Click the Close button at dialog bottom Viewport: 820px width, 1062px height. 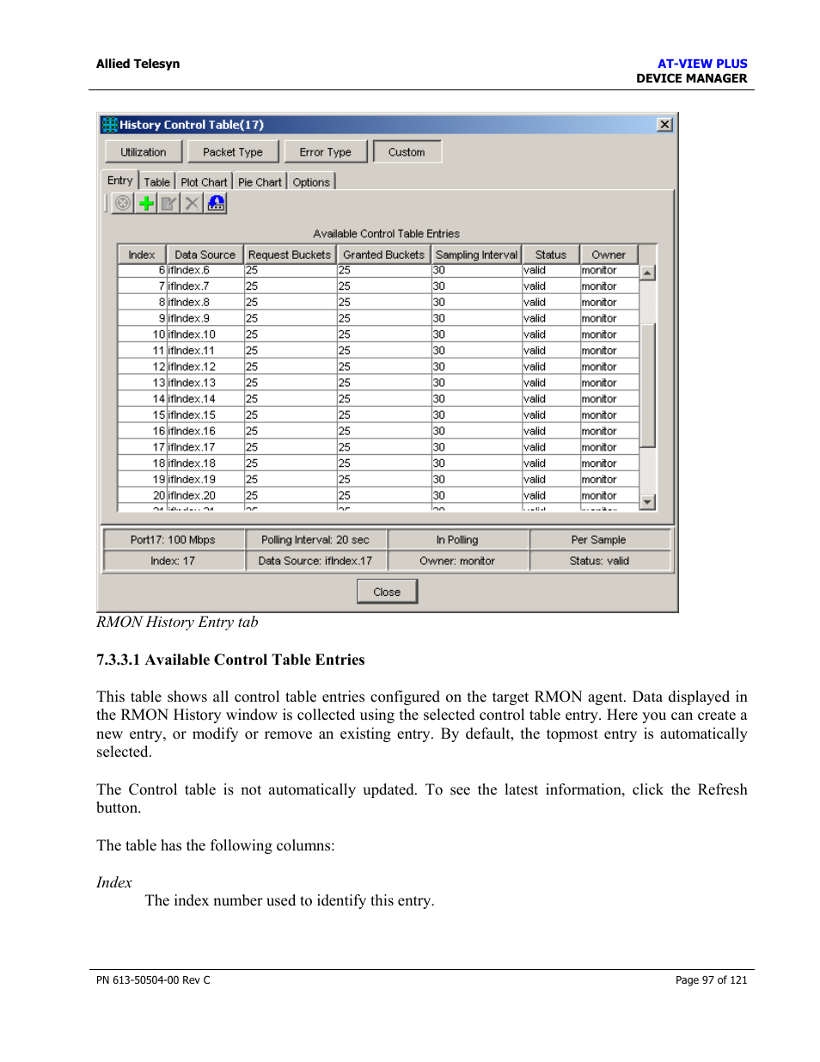pos(387,592)
